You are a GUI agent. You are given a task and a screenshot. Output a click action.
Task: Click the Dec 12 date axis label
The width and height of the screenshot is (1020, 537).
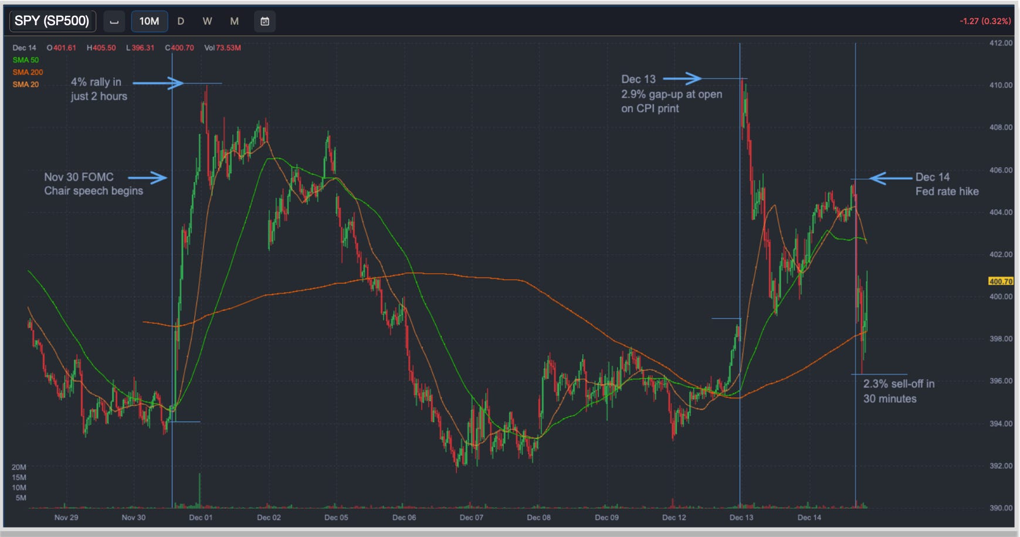click(x=674, y=518)
